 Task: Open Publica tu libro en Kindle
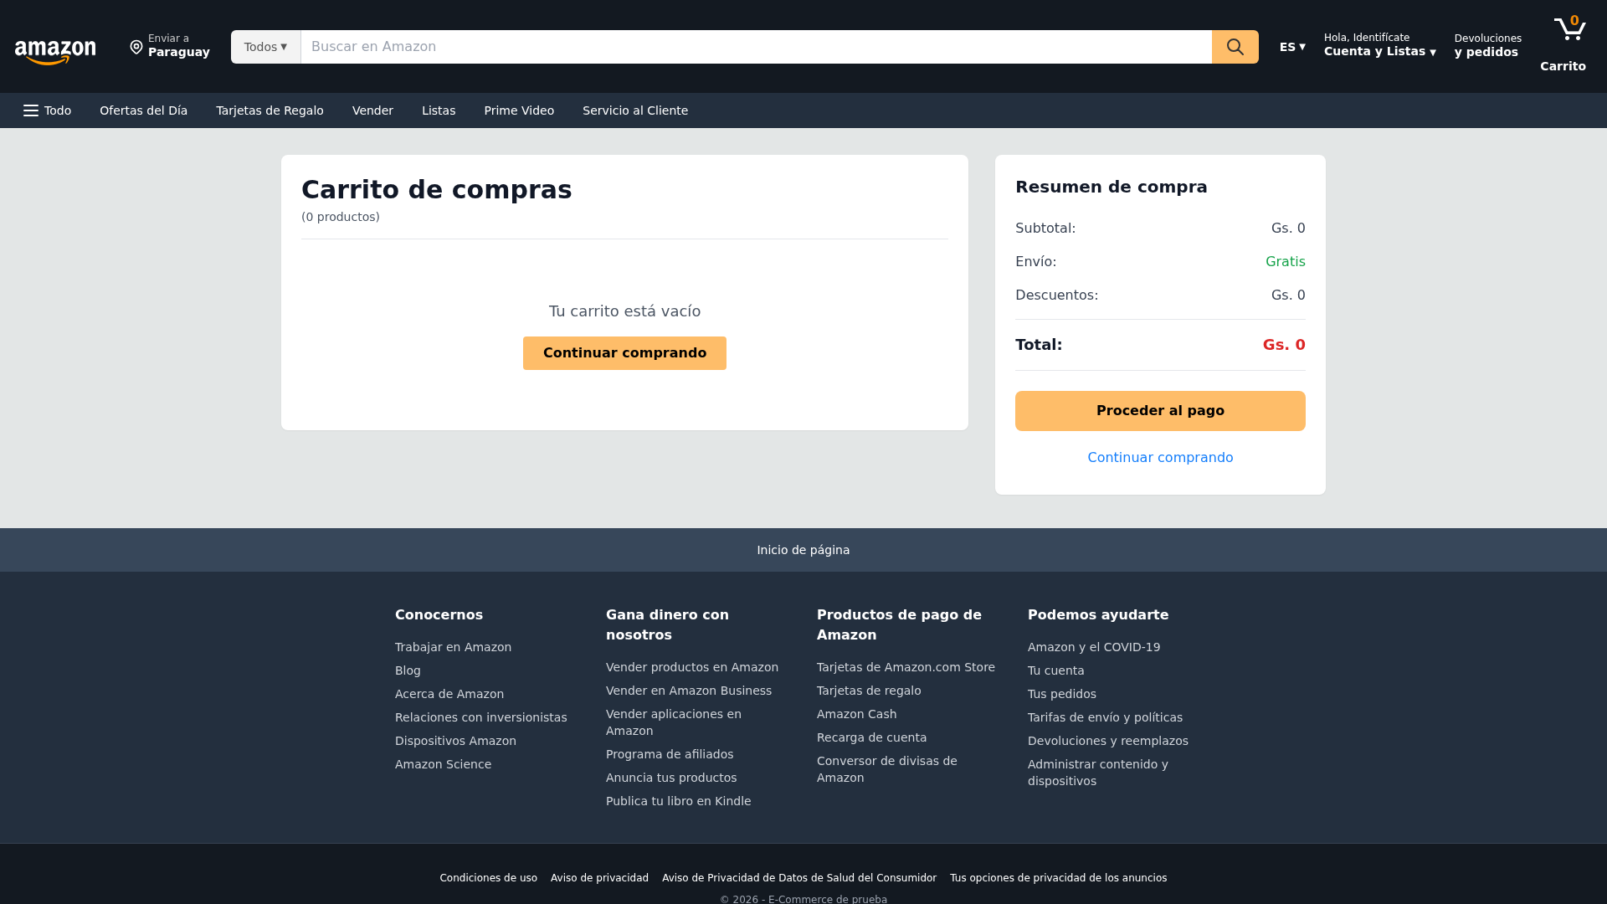tap(678, 801)
